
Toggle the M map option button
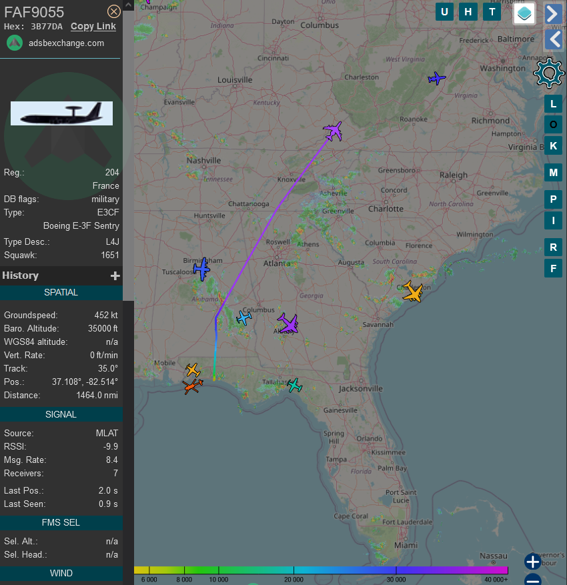coord(553,172)
